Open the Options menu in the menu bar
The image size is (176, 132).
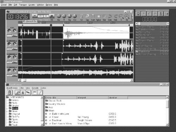pyautogui.click(x=49, y=5)
